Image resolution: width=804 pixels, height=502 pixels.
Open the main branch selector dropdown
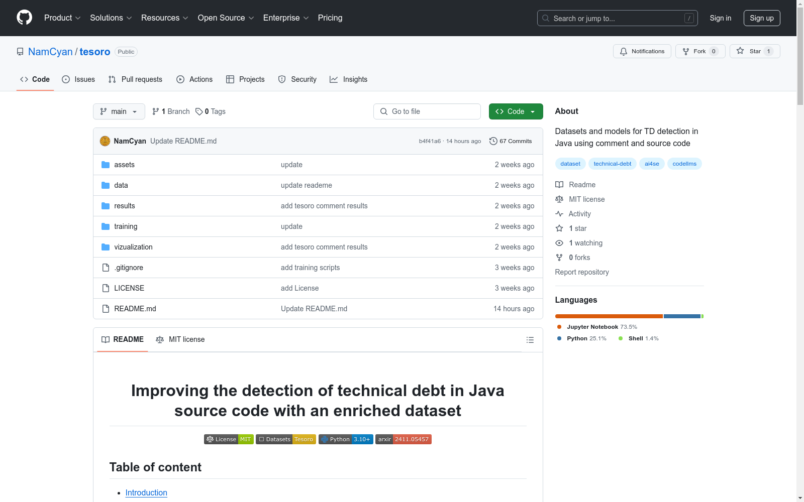(x=119, y=111)
